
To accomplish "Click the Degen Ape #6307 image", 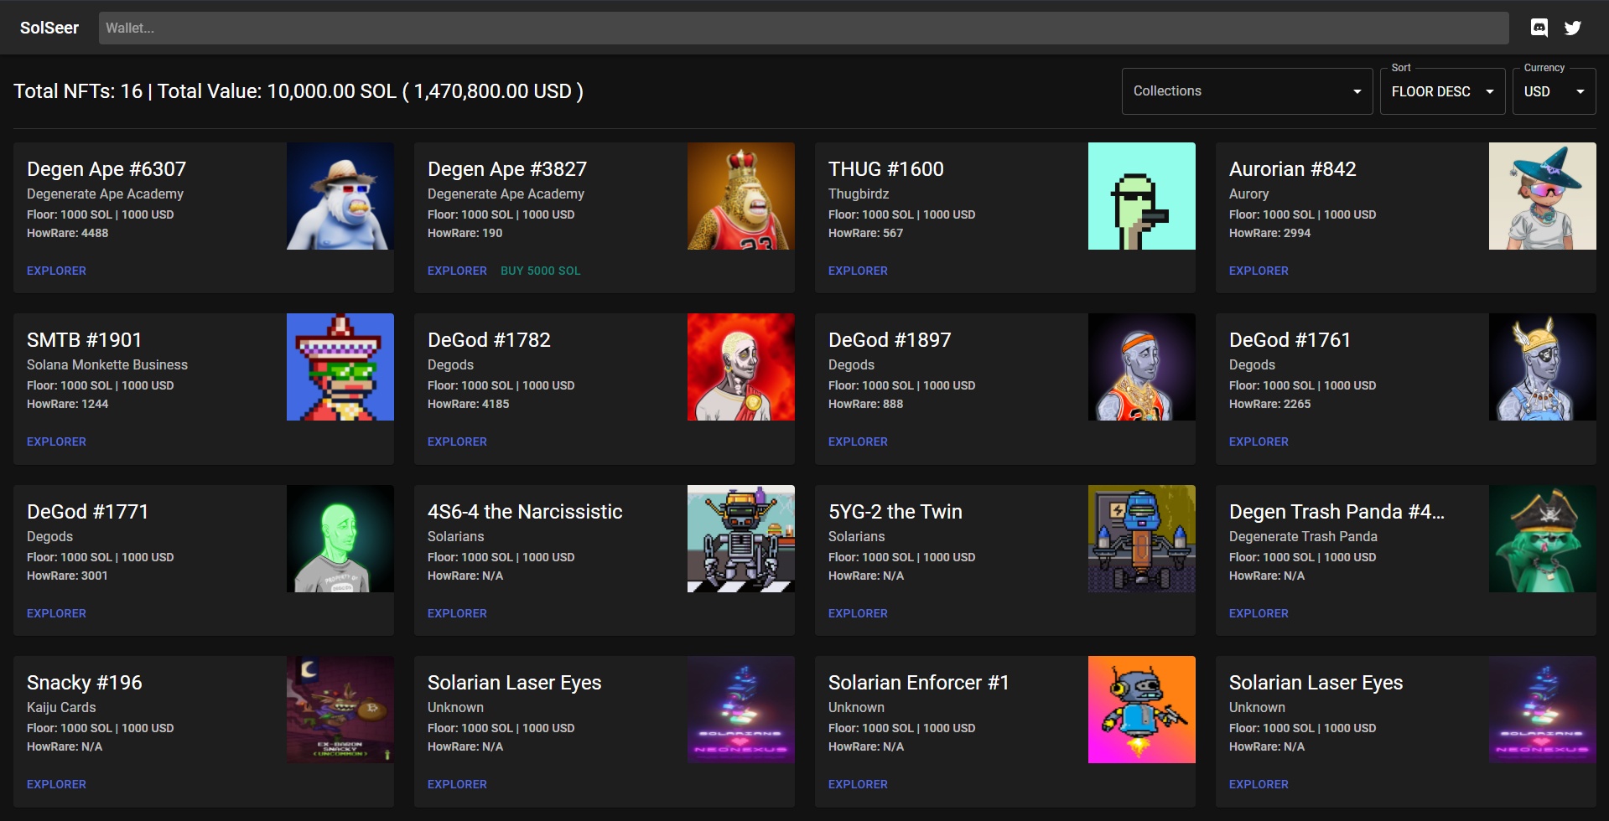I will coord(340,196).
